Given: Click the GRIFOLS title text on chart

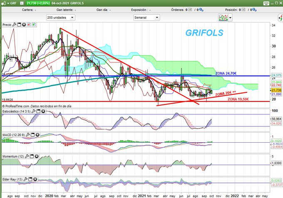Looking at the screenshot, I should point(204,33).
